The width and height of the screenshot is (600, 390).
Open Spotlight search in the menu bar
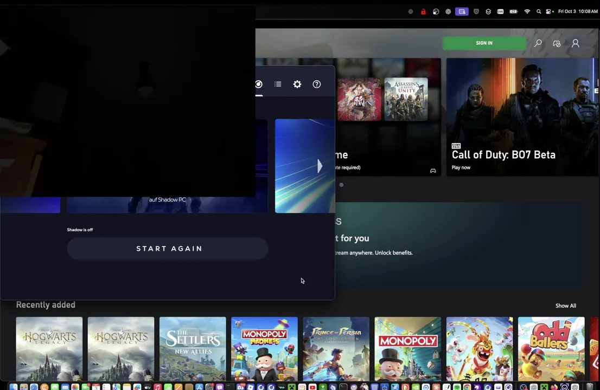coord(539,11)
